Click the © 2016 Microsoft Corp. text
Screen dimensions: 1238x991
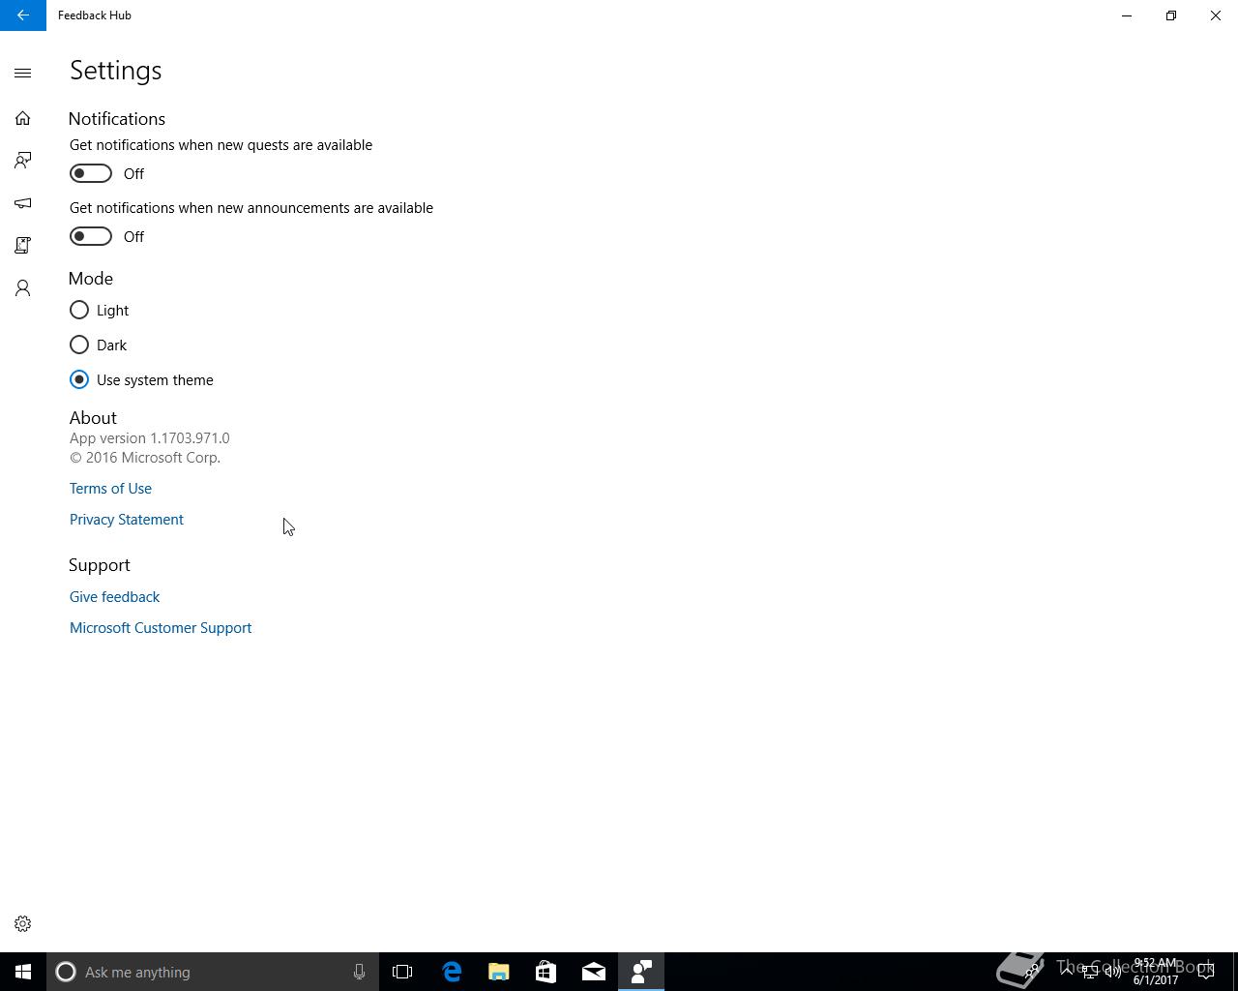tap(145, 458)
